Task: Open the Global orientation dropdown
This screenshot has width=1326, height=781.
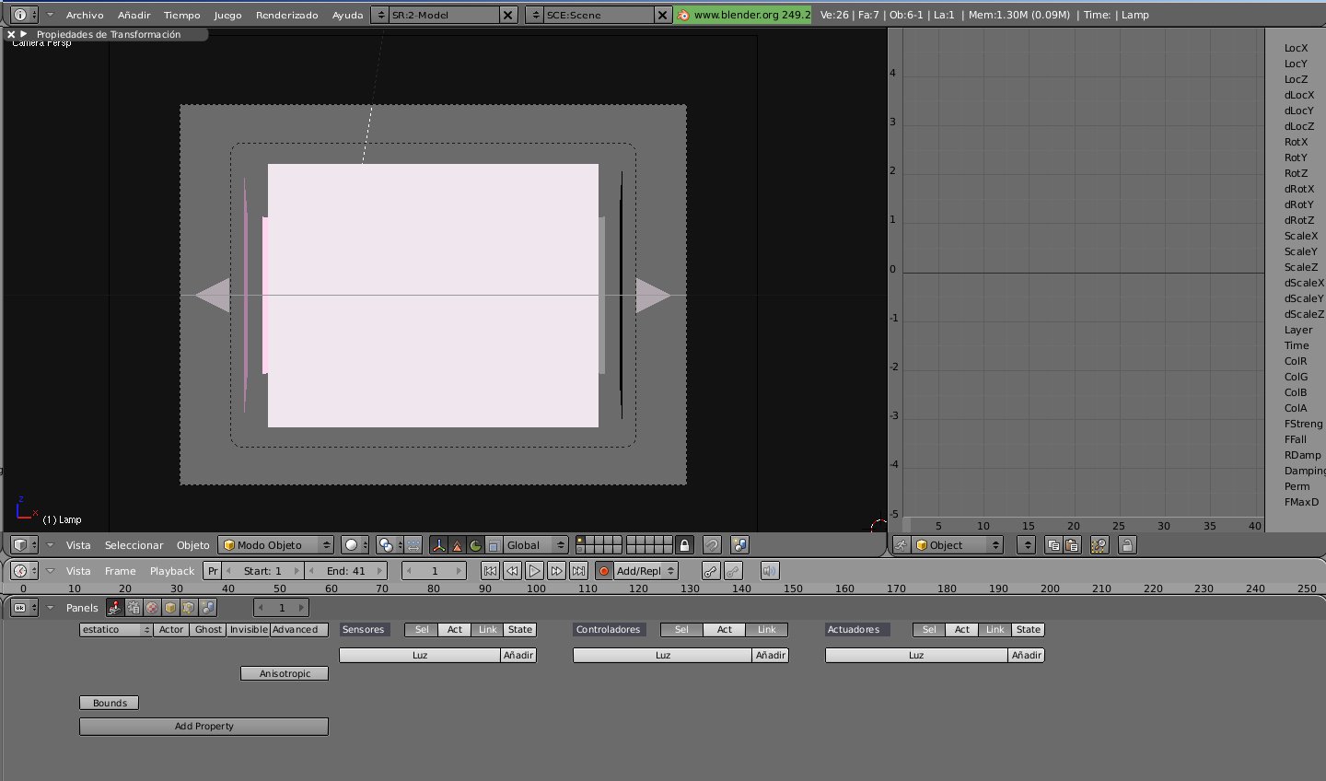Action: tap(536, 545)
